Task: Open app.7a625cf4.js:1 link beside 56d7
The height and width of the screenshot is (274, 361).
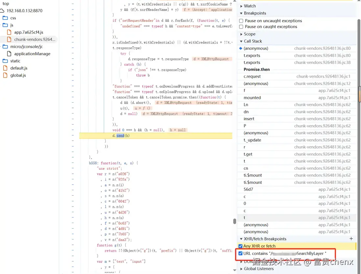Action: (x=334, y=189)
